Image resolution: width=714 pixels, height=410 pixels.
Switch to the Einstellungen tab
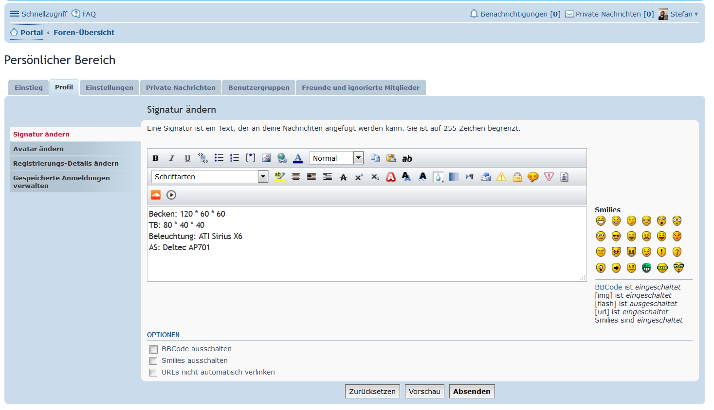point(110,88)
